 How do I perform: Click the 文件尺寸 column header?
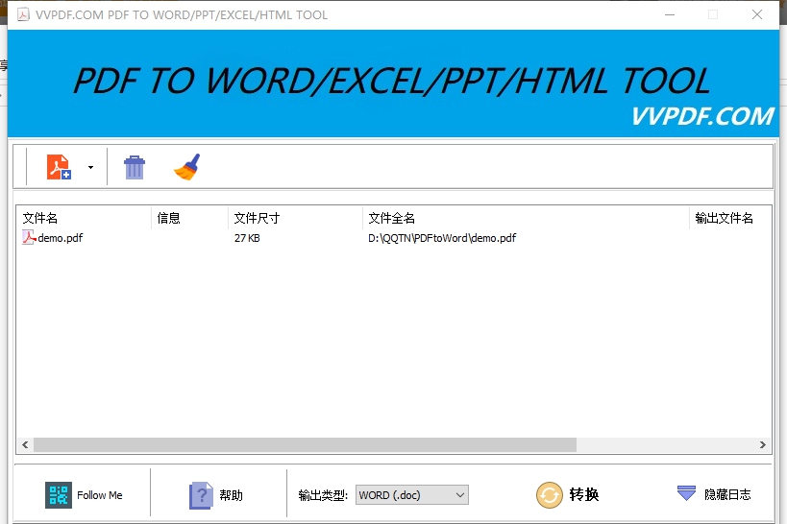295,218
